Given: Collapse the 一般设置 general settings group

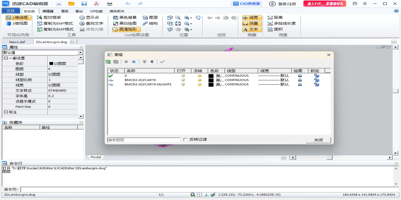Looking at the screenshot, I should tap(6, 58).
